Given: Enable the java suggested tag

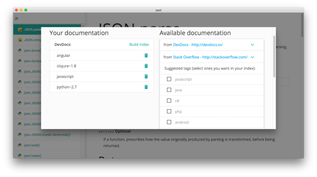Looking at the screenshot, I should (x=169, y=90).
